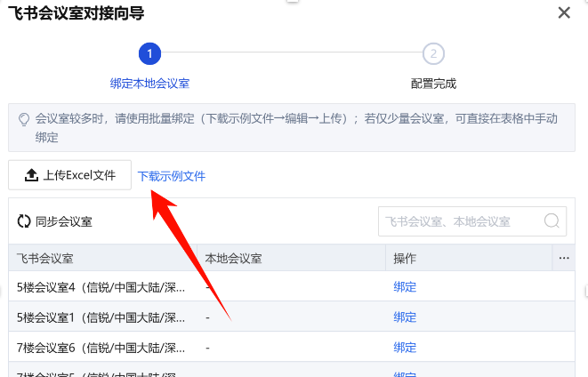Click 绑定 for 5楼会议室1

(405, 317)
